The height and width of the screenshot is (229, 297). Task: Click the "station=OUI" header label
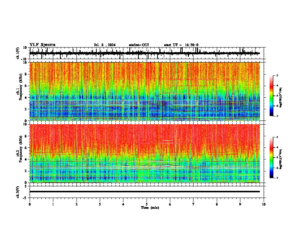139,45
